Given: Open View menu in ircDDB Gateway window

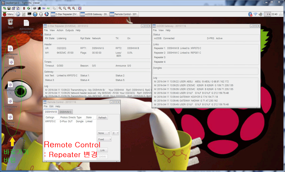Looking at the screenshot, I should tap(161, 30).
